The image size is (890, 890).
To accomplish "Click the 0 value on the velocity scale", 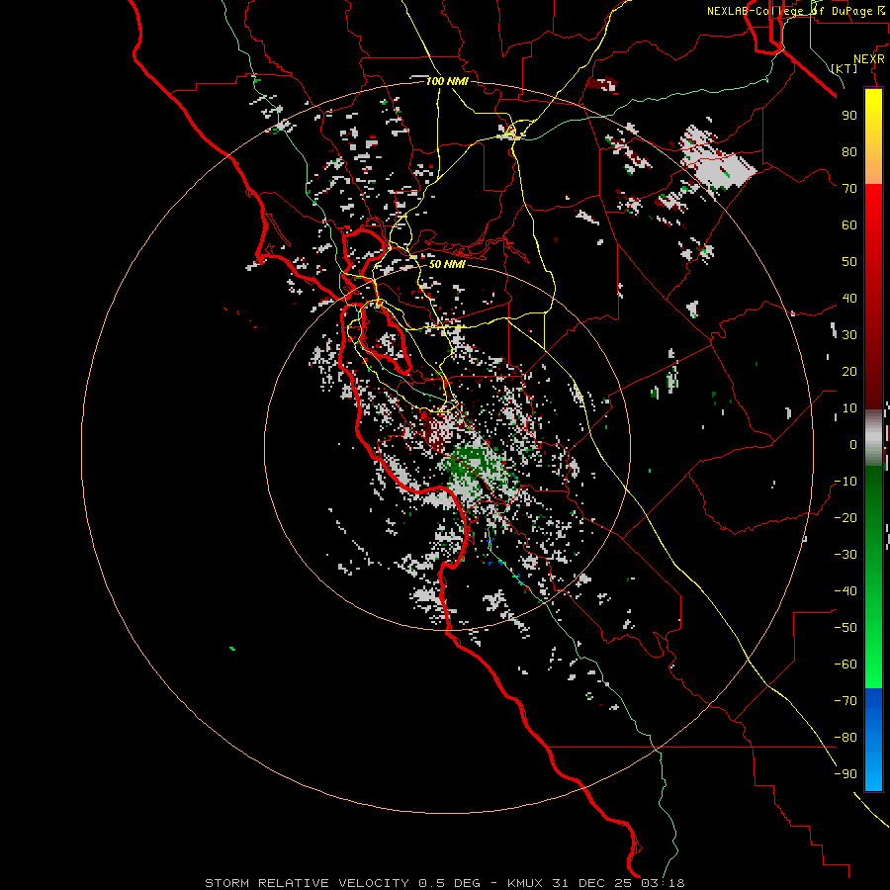I will pos(853,444).
